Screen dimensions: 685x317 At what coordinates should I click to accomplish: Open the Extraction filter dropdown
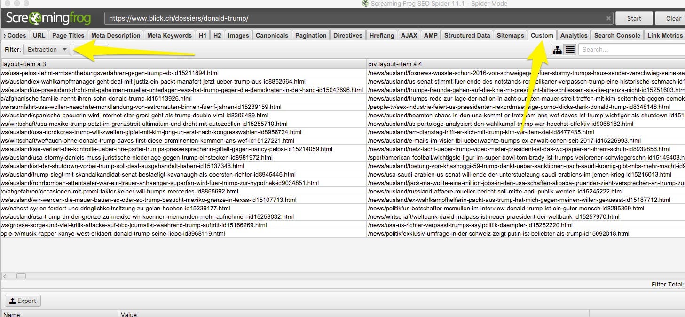click(x=48, y=49)
